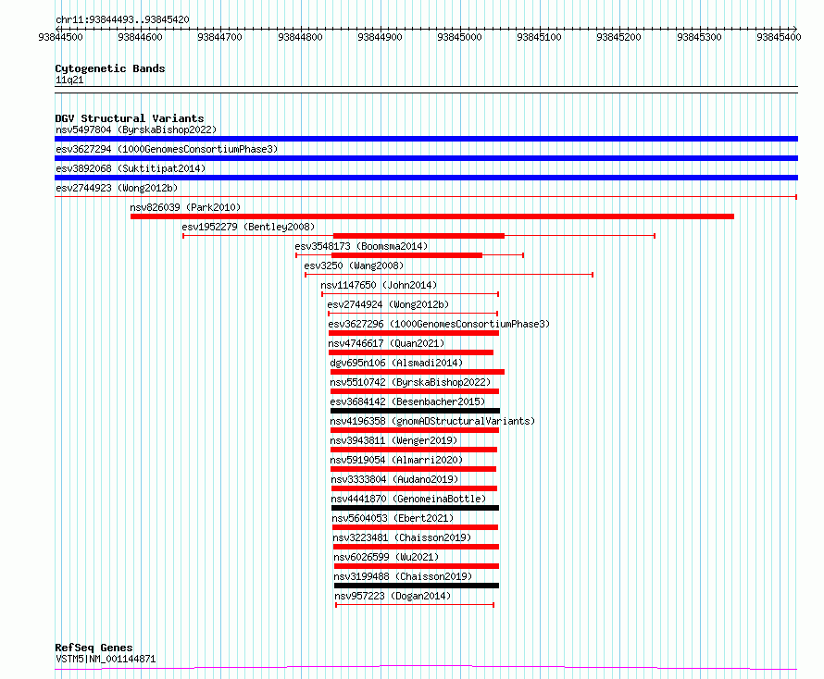Click the esv3892068 (Suktitipat2014) label
The image size is (824, 679).
point(131,168)
